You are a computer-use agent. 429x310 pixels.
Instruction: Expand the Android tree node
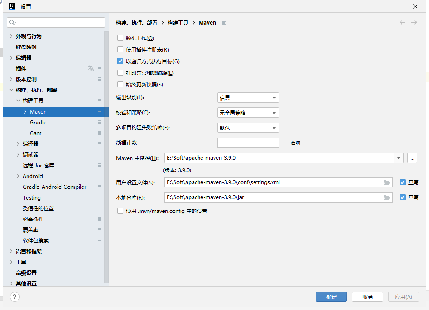coord(18,176)
